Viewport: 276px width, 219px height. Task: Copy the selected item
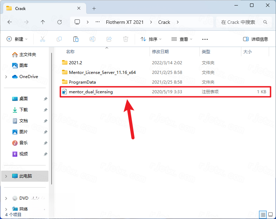click(59, 39)
